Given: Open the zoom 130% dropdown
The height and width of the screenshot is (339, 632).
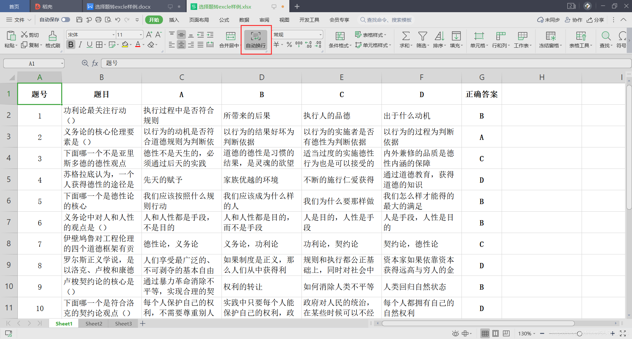Looking at the screenshot, I should point(534,334).
